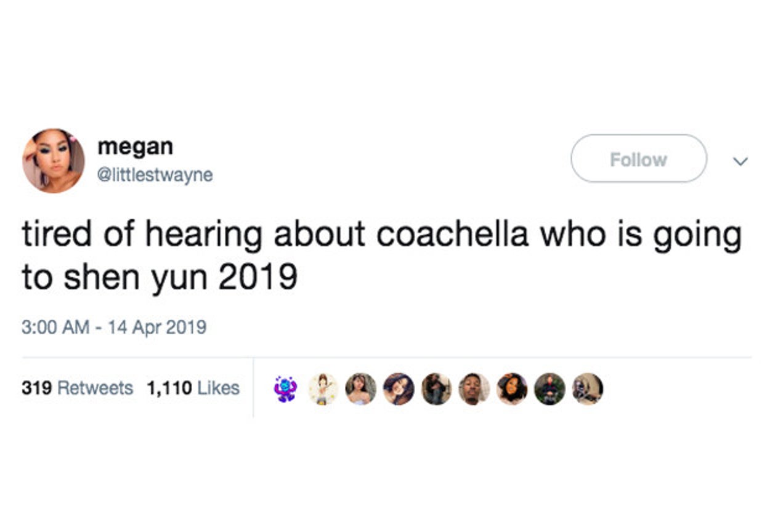Open the last liker avatar in the row

coord(588,388)
